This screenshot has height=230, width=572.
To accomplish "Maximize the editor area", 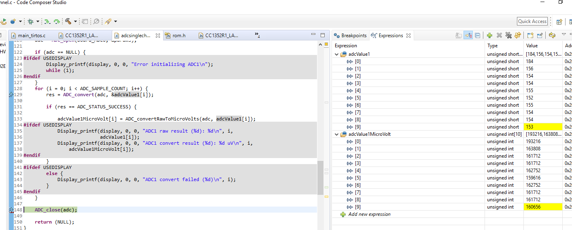I will pyautogui.click(x=323, y=35).
